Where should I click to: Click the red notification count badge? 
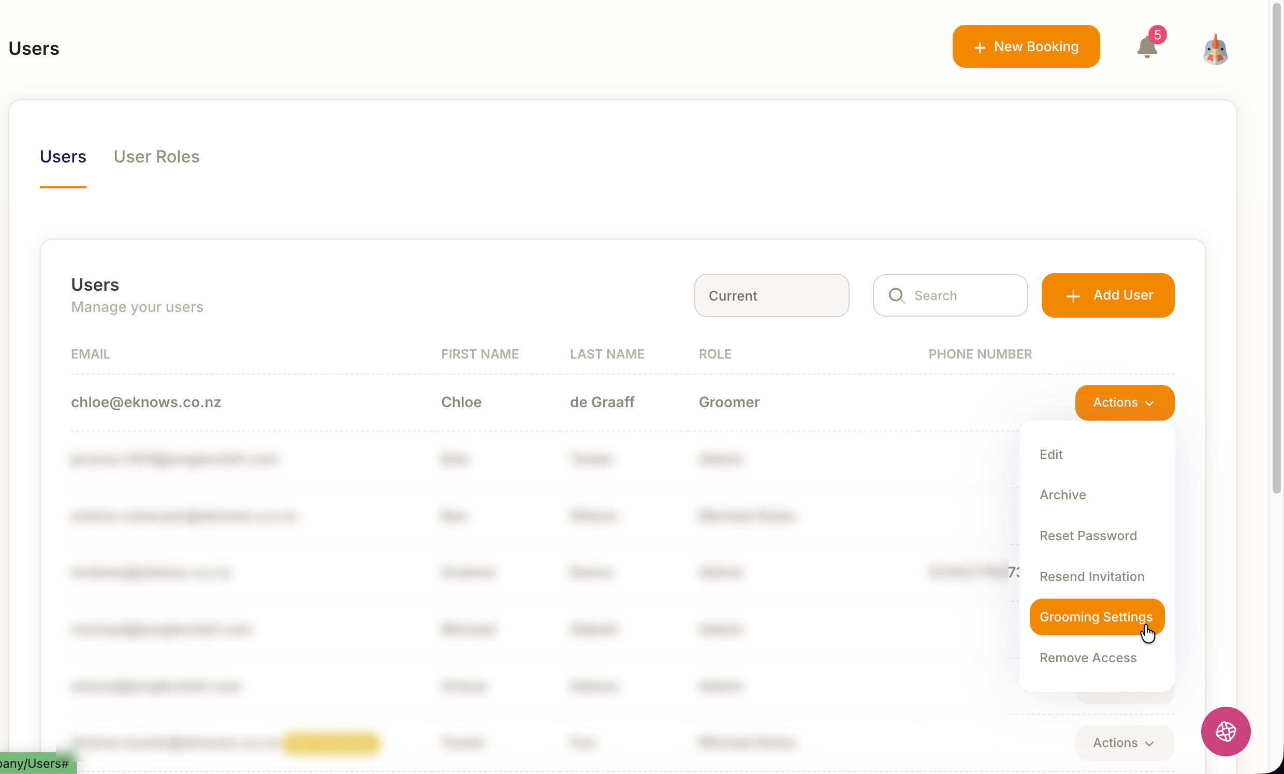point(1157,35)
